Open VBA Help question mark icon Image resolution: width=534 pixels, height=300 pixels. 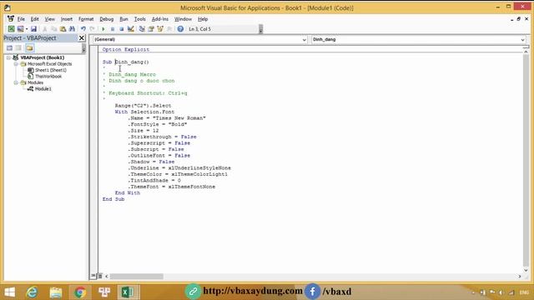[180, 29]
